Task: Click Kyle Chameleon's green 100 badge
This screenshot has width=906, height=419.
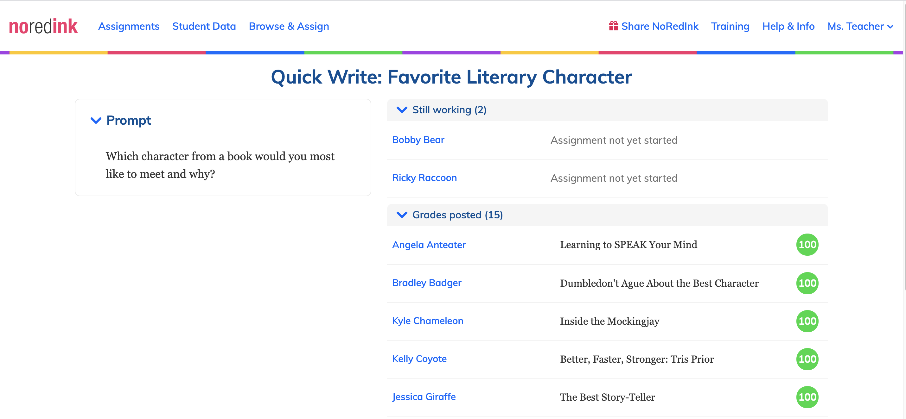Action: 807,321
